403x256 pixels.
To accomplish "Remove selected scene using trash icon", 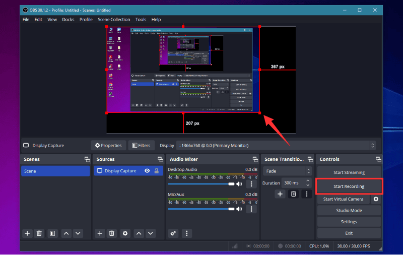I will coord(39,233).
